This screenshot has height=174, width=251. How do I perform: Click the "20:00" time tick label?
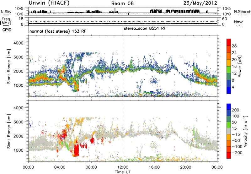click(186, 167)
